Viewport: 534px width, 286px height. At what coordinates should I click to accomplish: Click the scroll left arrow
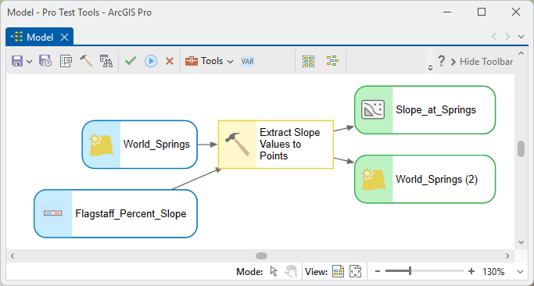[x=13, y=256]
